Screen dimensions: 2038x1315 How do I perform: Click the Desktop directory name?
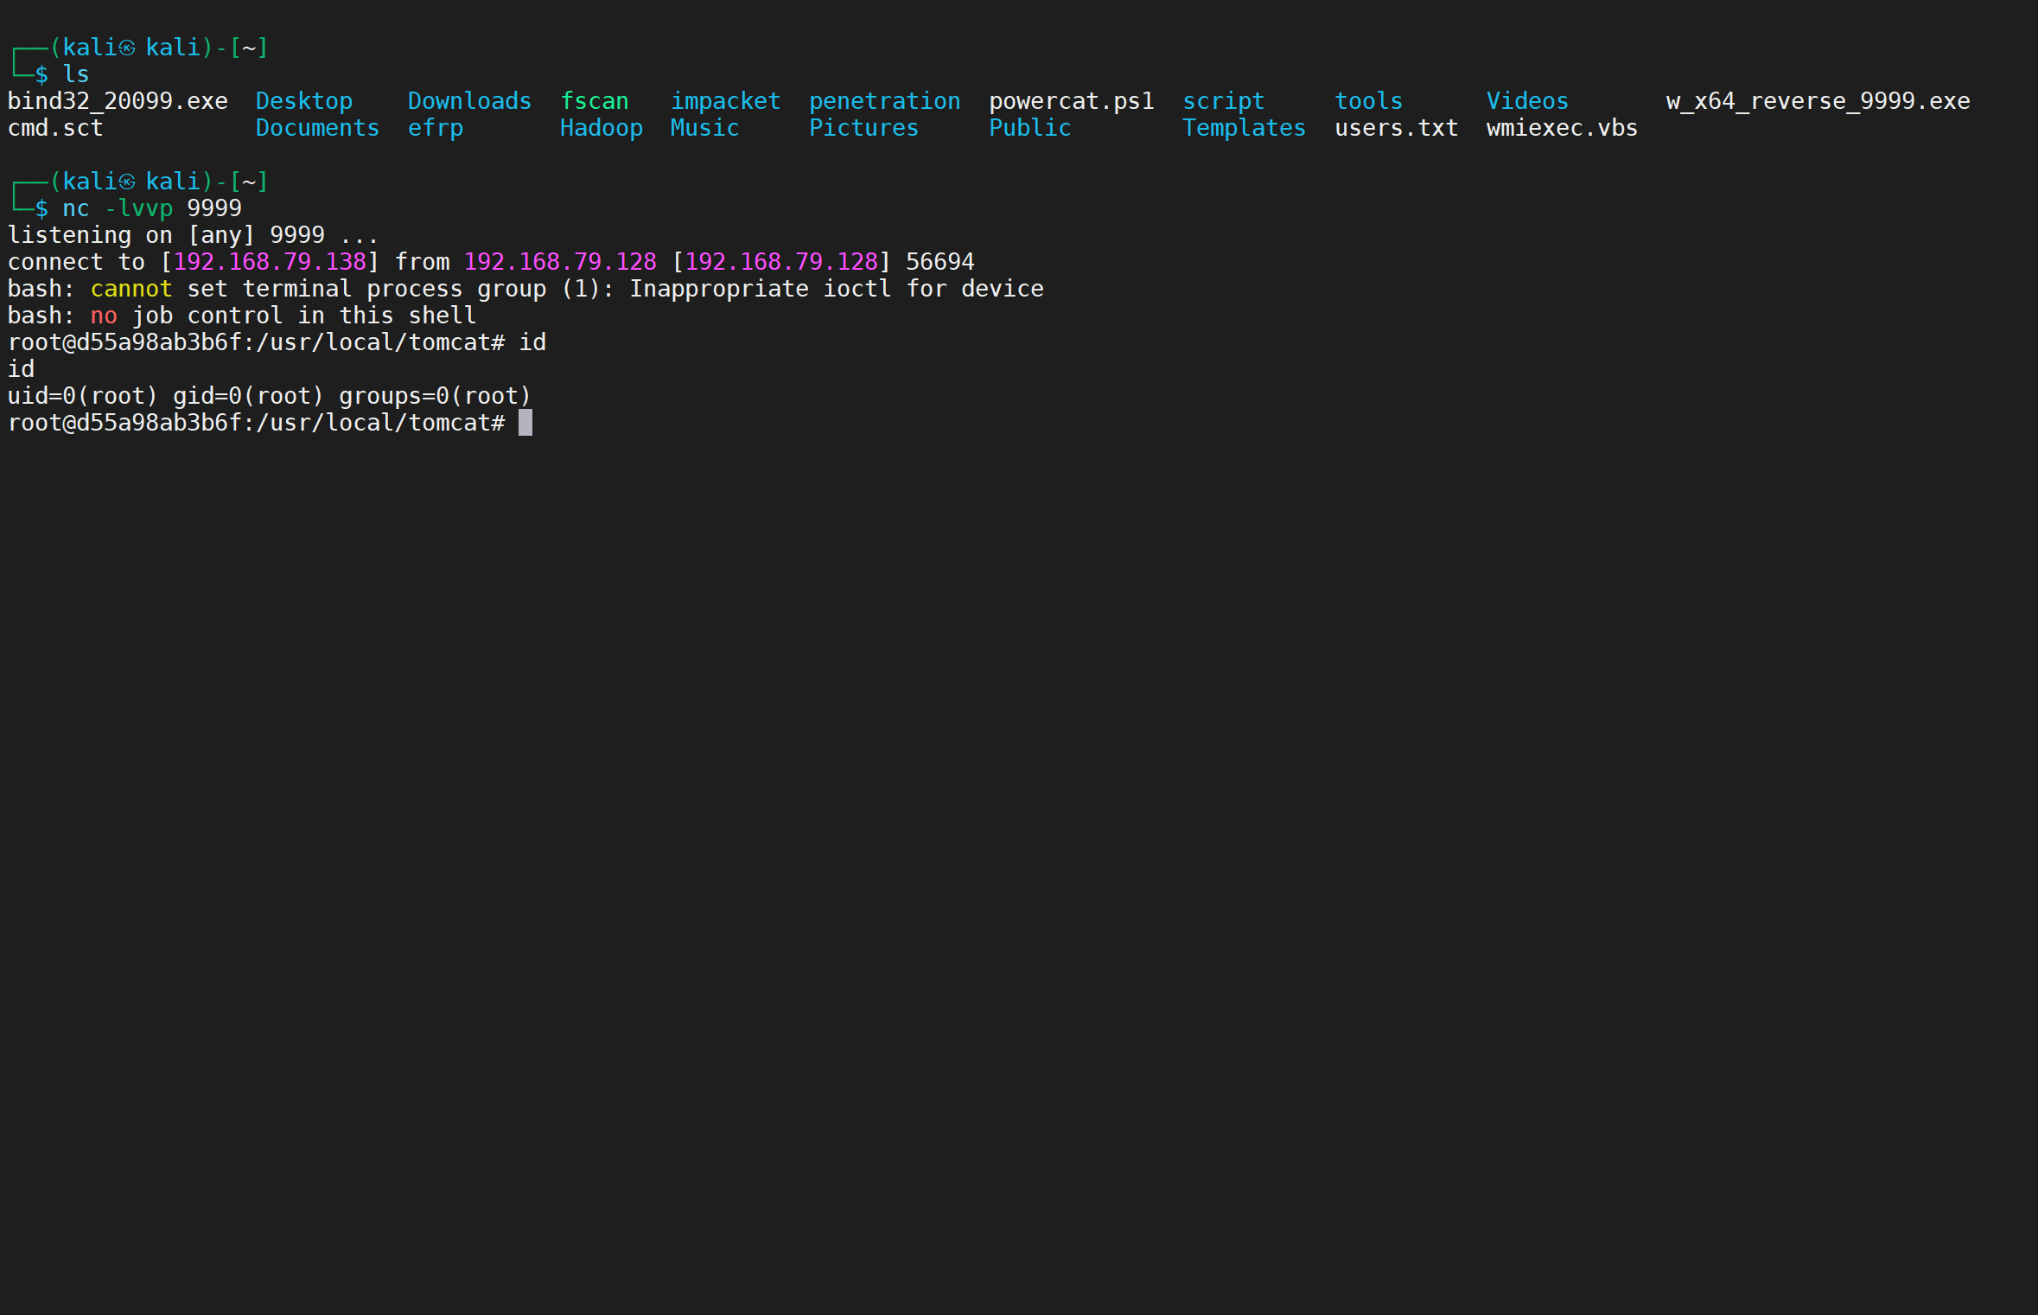[304, 101]
